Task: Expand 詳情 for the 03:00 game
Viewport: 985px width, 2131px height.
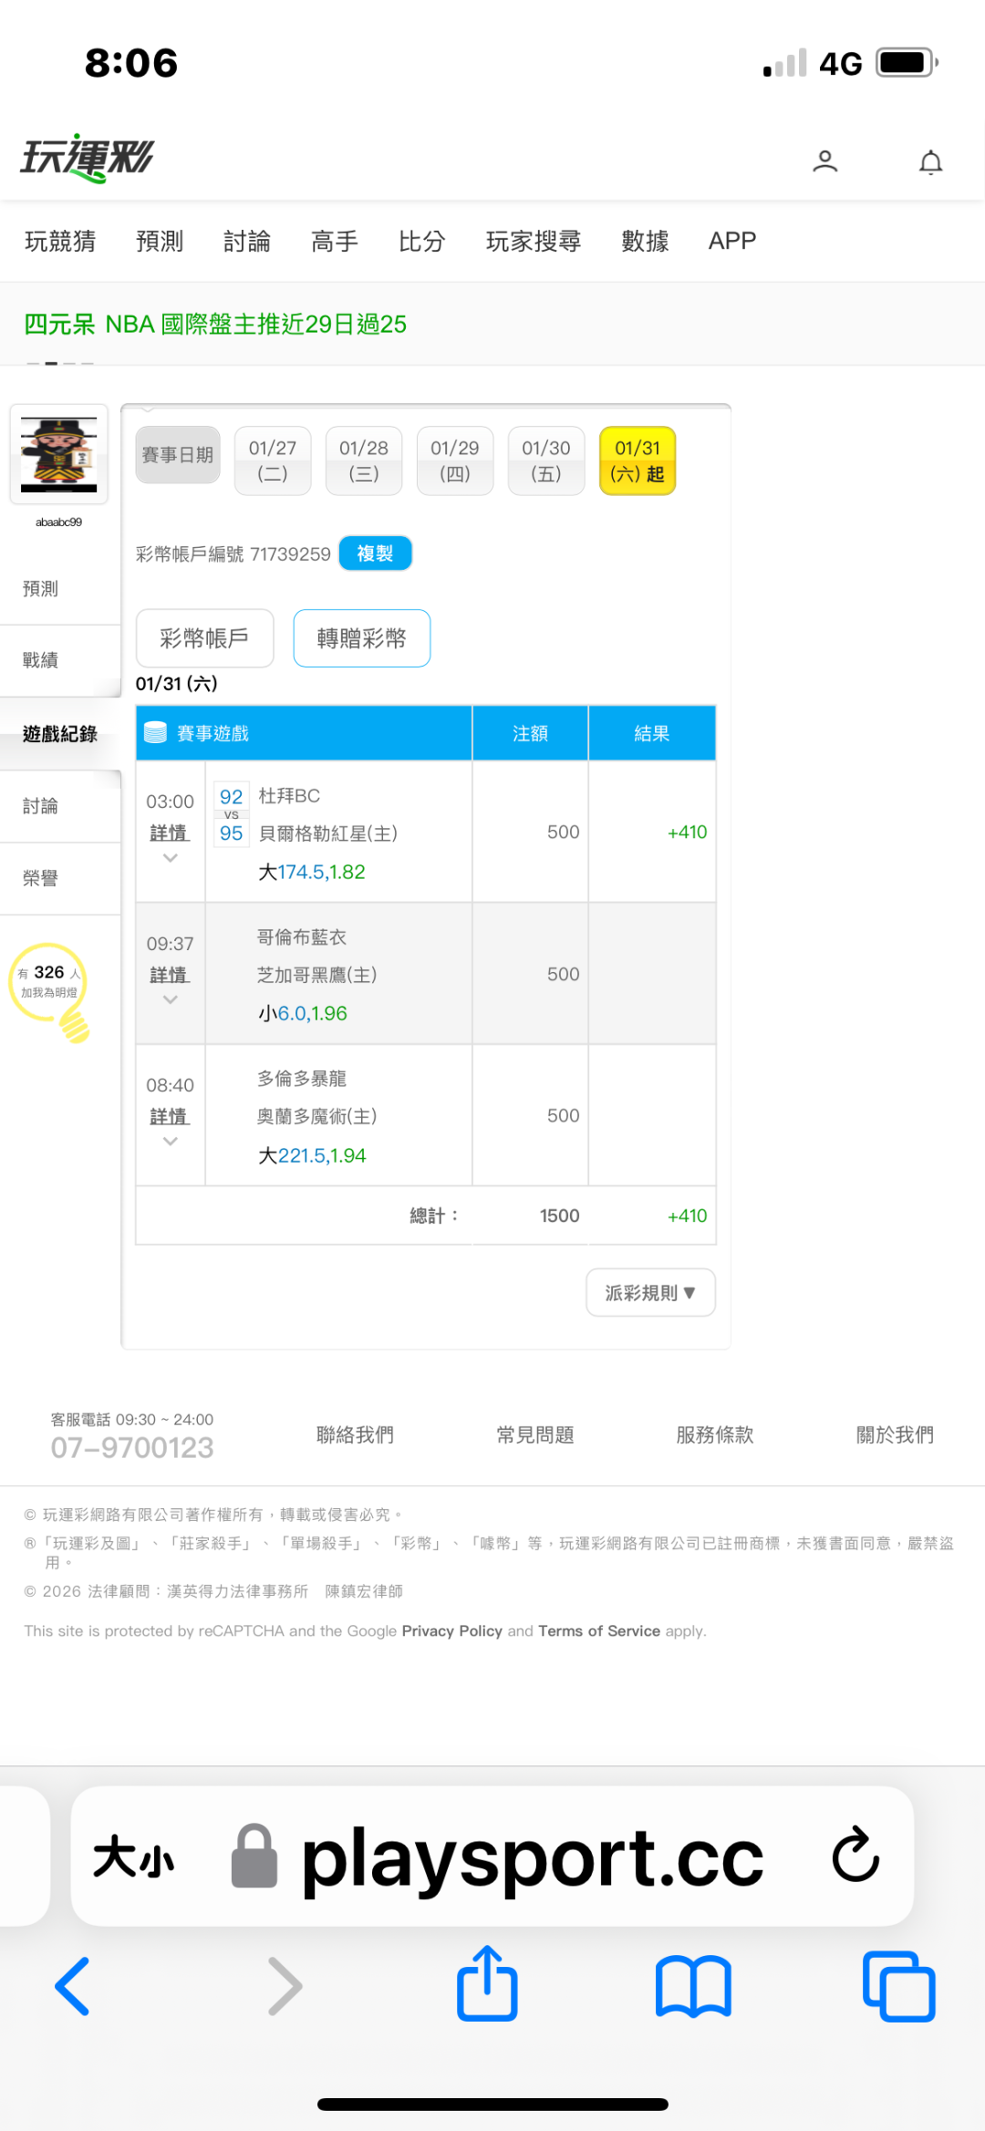Action: (x=170, y=833)
